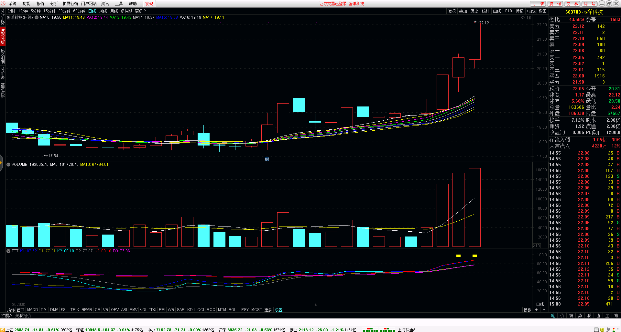The height and width of the screenshot is (332, 621).
Task: Open 分价表 in the left sidebar
Action: [3, 73]
